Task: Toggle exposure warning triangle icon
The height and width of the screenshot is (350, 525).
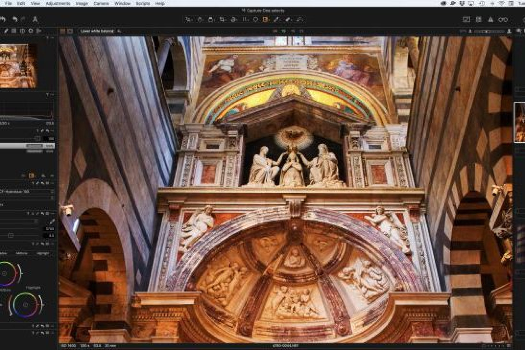Action: 491,19
